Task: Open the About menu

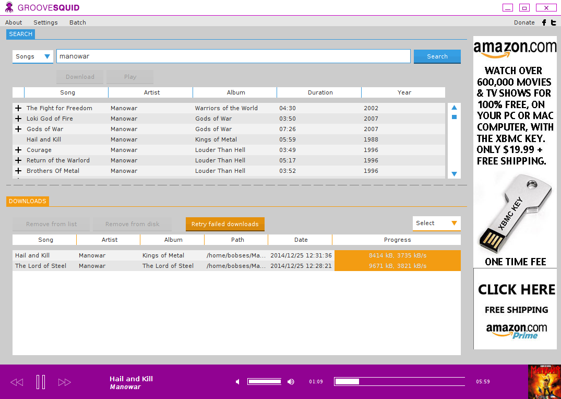Action: (x=14, y=22)
